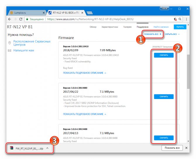Screen dimensions: 196x159
Task: Reload the page with refresh icon
Action: [x=21, y=19]
